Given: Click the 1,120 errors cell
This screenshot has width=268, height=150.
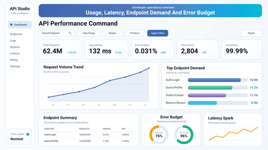Looking at the screenshot, I should tap(106, 141).
